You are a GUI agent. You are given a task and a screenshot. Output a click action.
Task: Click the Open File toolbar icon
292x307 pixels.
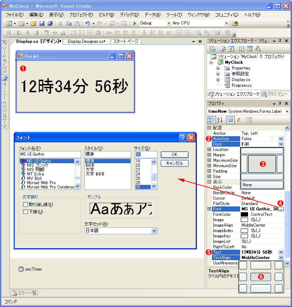point(34,23)
